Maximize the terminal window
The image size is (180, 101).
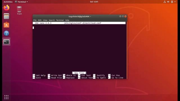pos(123,16)
